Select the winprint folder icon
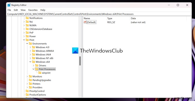Screen dimensions: 195x101 click(40, 73)
